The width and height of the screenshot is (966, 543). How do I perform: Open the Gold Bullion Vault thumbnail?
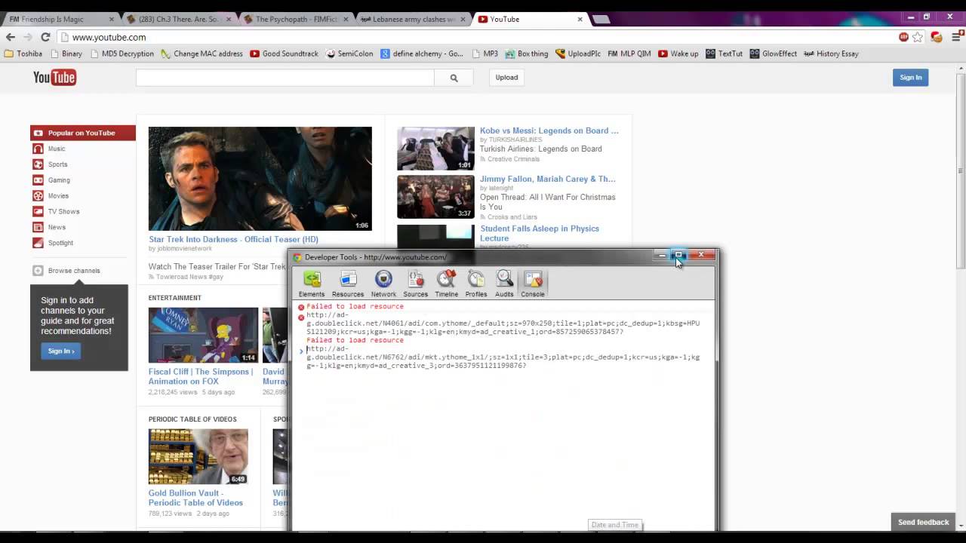[x=198, y=457]
